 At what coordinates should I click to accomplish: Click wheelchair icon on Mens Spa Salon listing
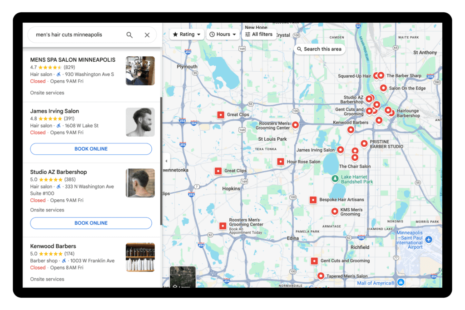coord(59,74)
